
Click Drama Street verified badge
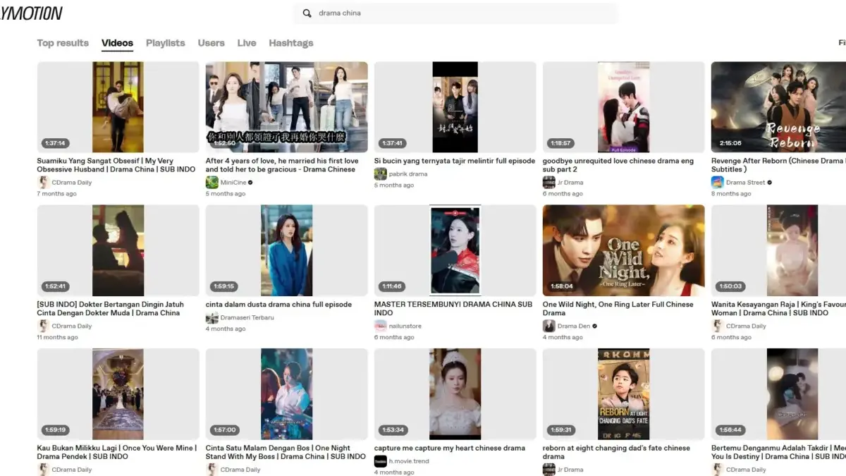coord(769,183)
